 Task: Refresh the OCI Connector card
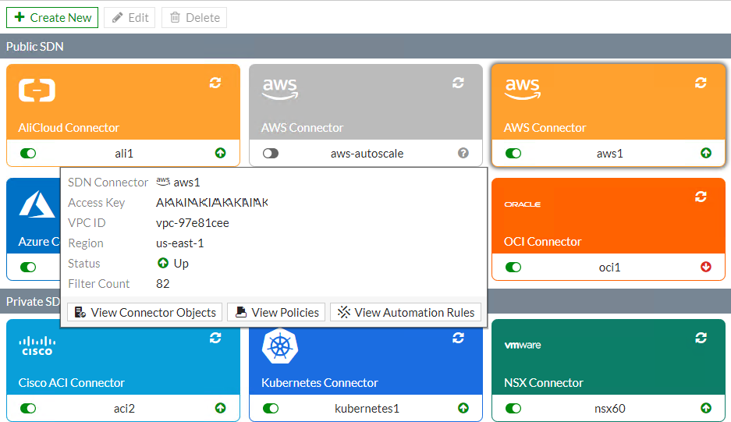[x=701, y=197]
